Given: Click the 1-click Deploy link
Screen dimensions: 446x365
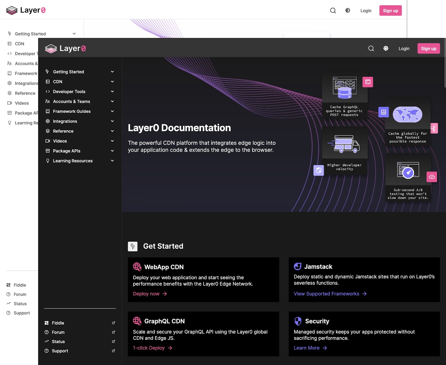Looking at the screenshot, I should point(153,348).
